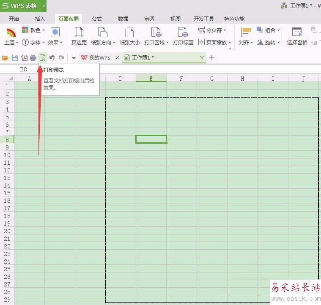
Task: Open the 页面缩放 page scaling menu
Action: pos(215,42)
